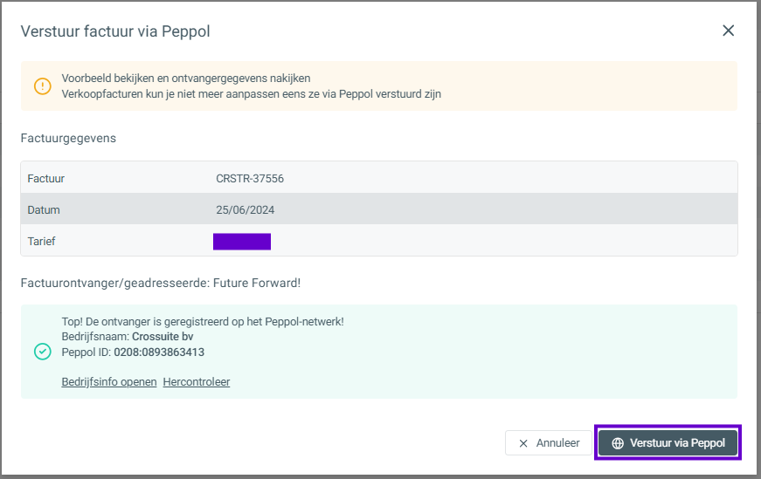Image resolution: width=761 pixels, height=479 pixels.
Task: Click the purple Tarief value block
Action: tap(242, 242)
